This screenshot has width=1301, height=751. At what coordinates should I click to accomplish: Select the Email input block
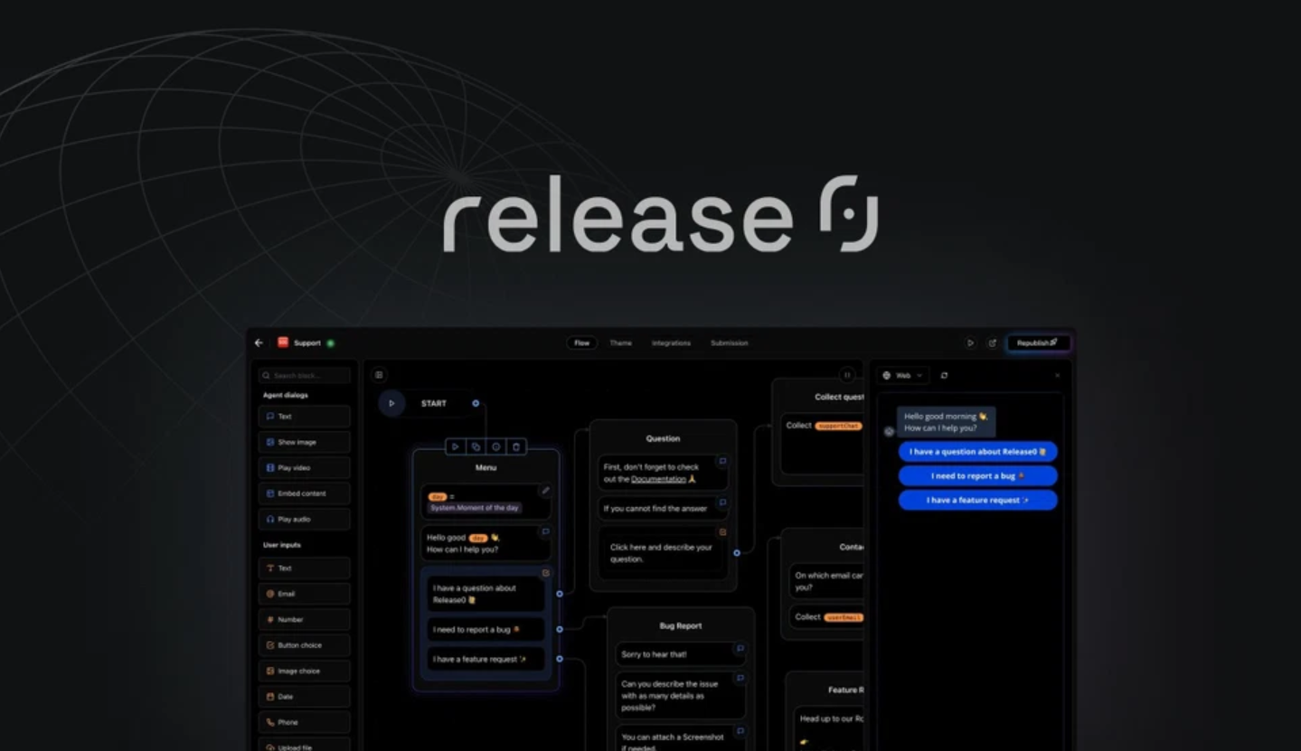coord(305,594)
